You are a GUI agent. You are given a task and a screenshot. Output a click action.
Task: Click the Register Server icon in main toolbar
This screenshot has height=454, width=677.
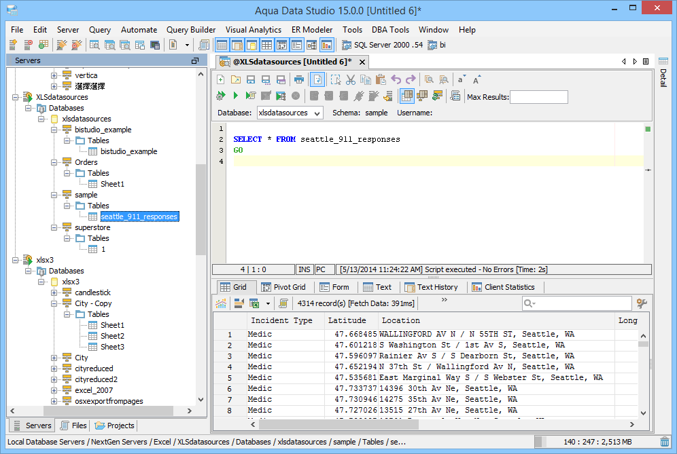13,44
